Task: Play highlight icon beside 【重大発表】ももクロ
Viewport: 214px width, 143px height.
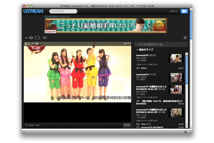Action: click(138, 101)
